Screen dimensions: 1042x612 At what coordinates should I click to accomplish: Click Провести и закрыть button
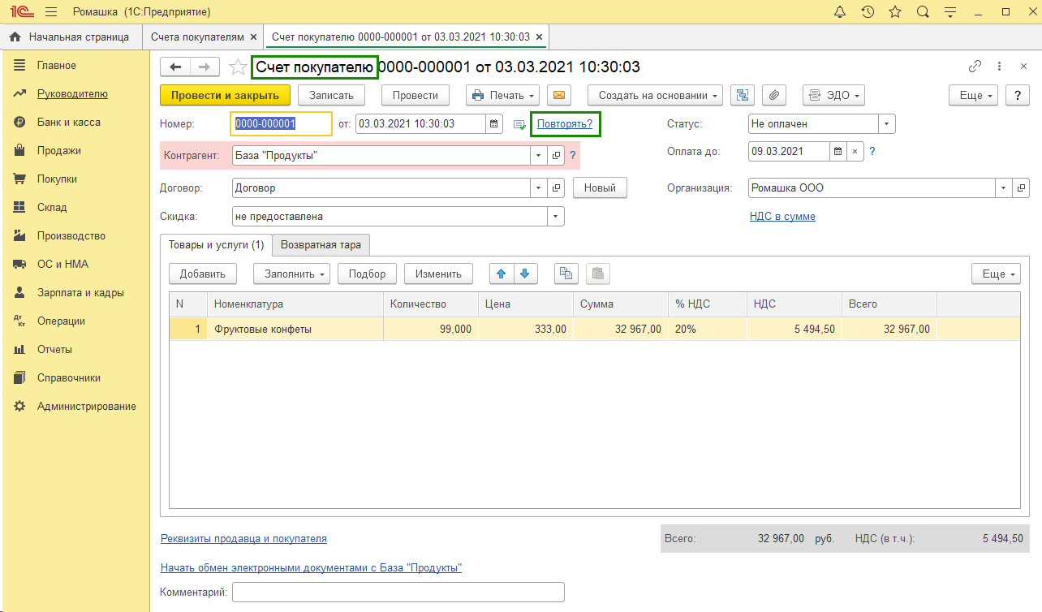pos(225,95)
